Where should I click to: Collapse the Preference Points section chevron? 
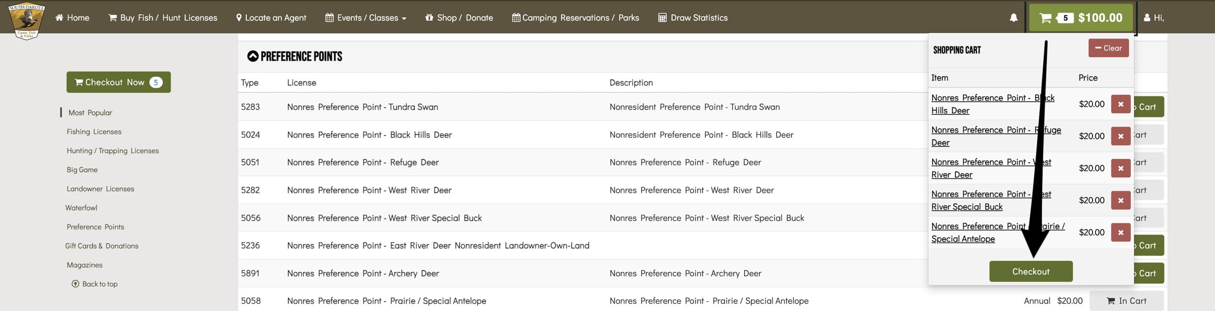253,56
